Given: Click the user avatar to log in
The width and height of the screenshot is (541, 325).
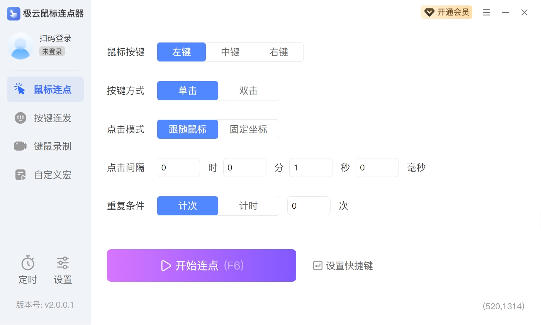Looking at the screenshot, I should [20, 46].
